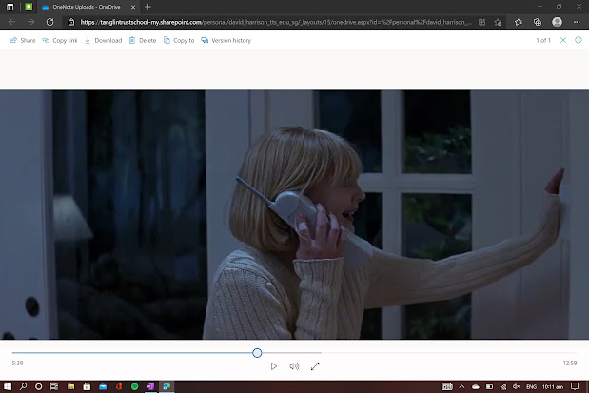Image resolution: width=589 pixels, height=393 pixels.
Task: Switch to Edge in the taskbar
Action: tap(167, 386)
